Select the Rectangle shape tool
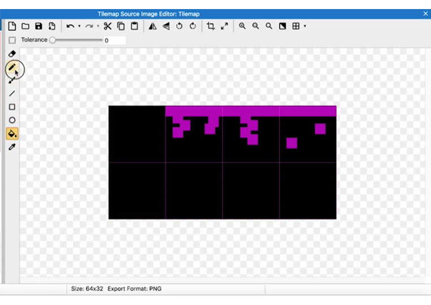The width and height of the screenshot is (431, 305). tap(12, 107)
